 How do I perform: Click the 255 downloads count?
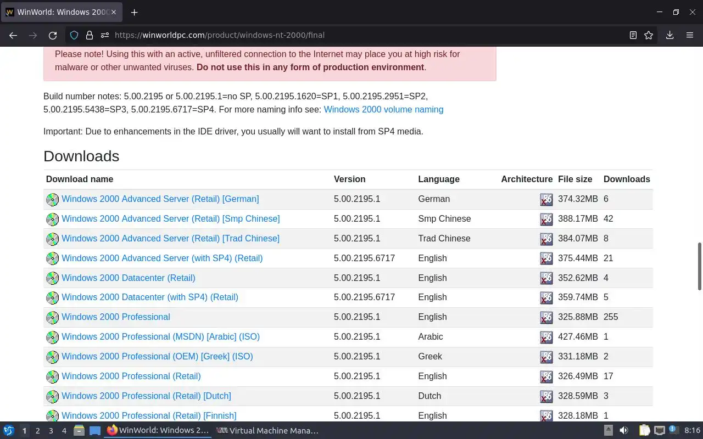click(611, 317)
